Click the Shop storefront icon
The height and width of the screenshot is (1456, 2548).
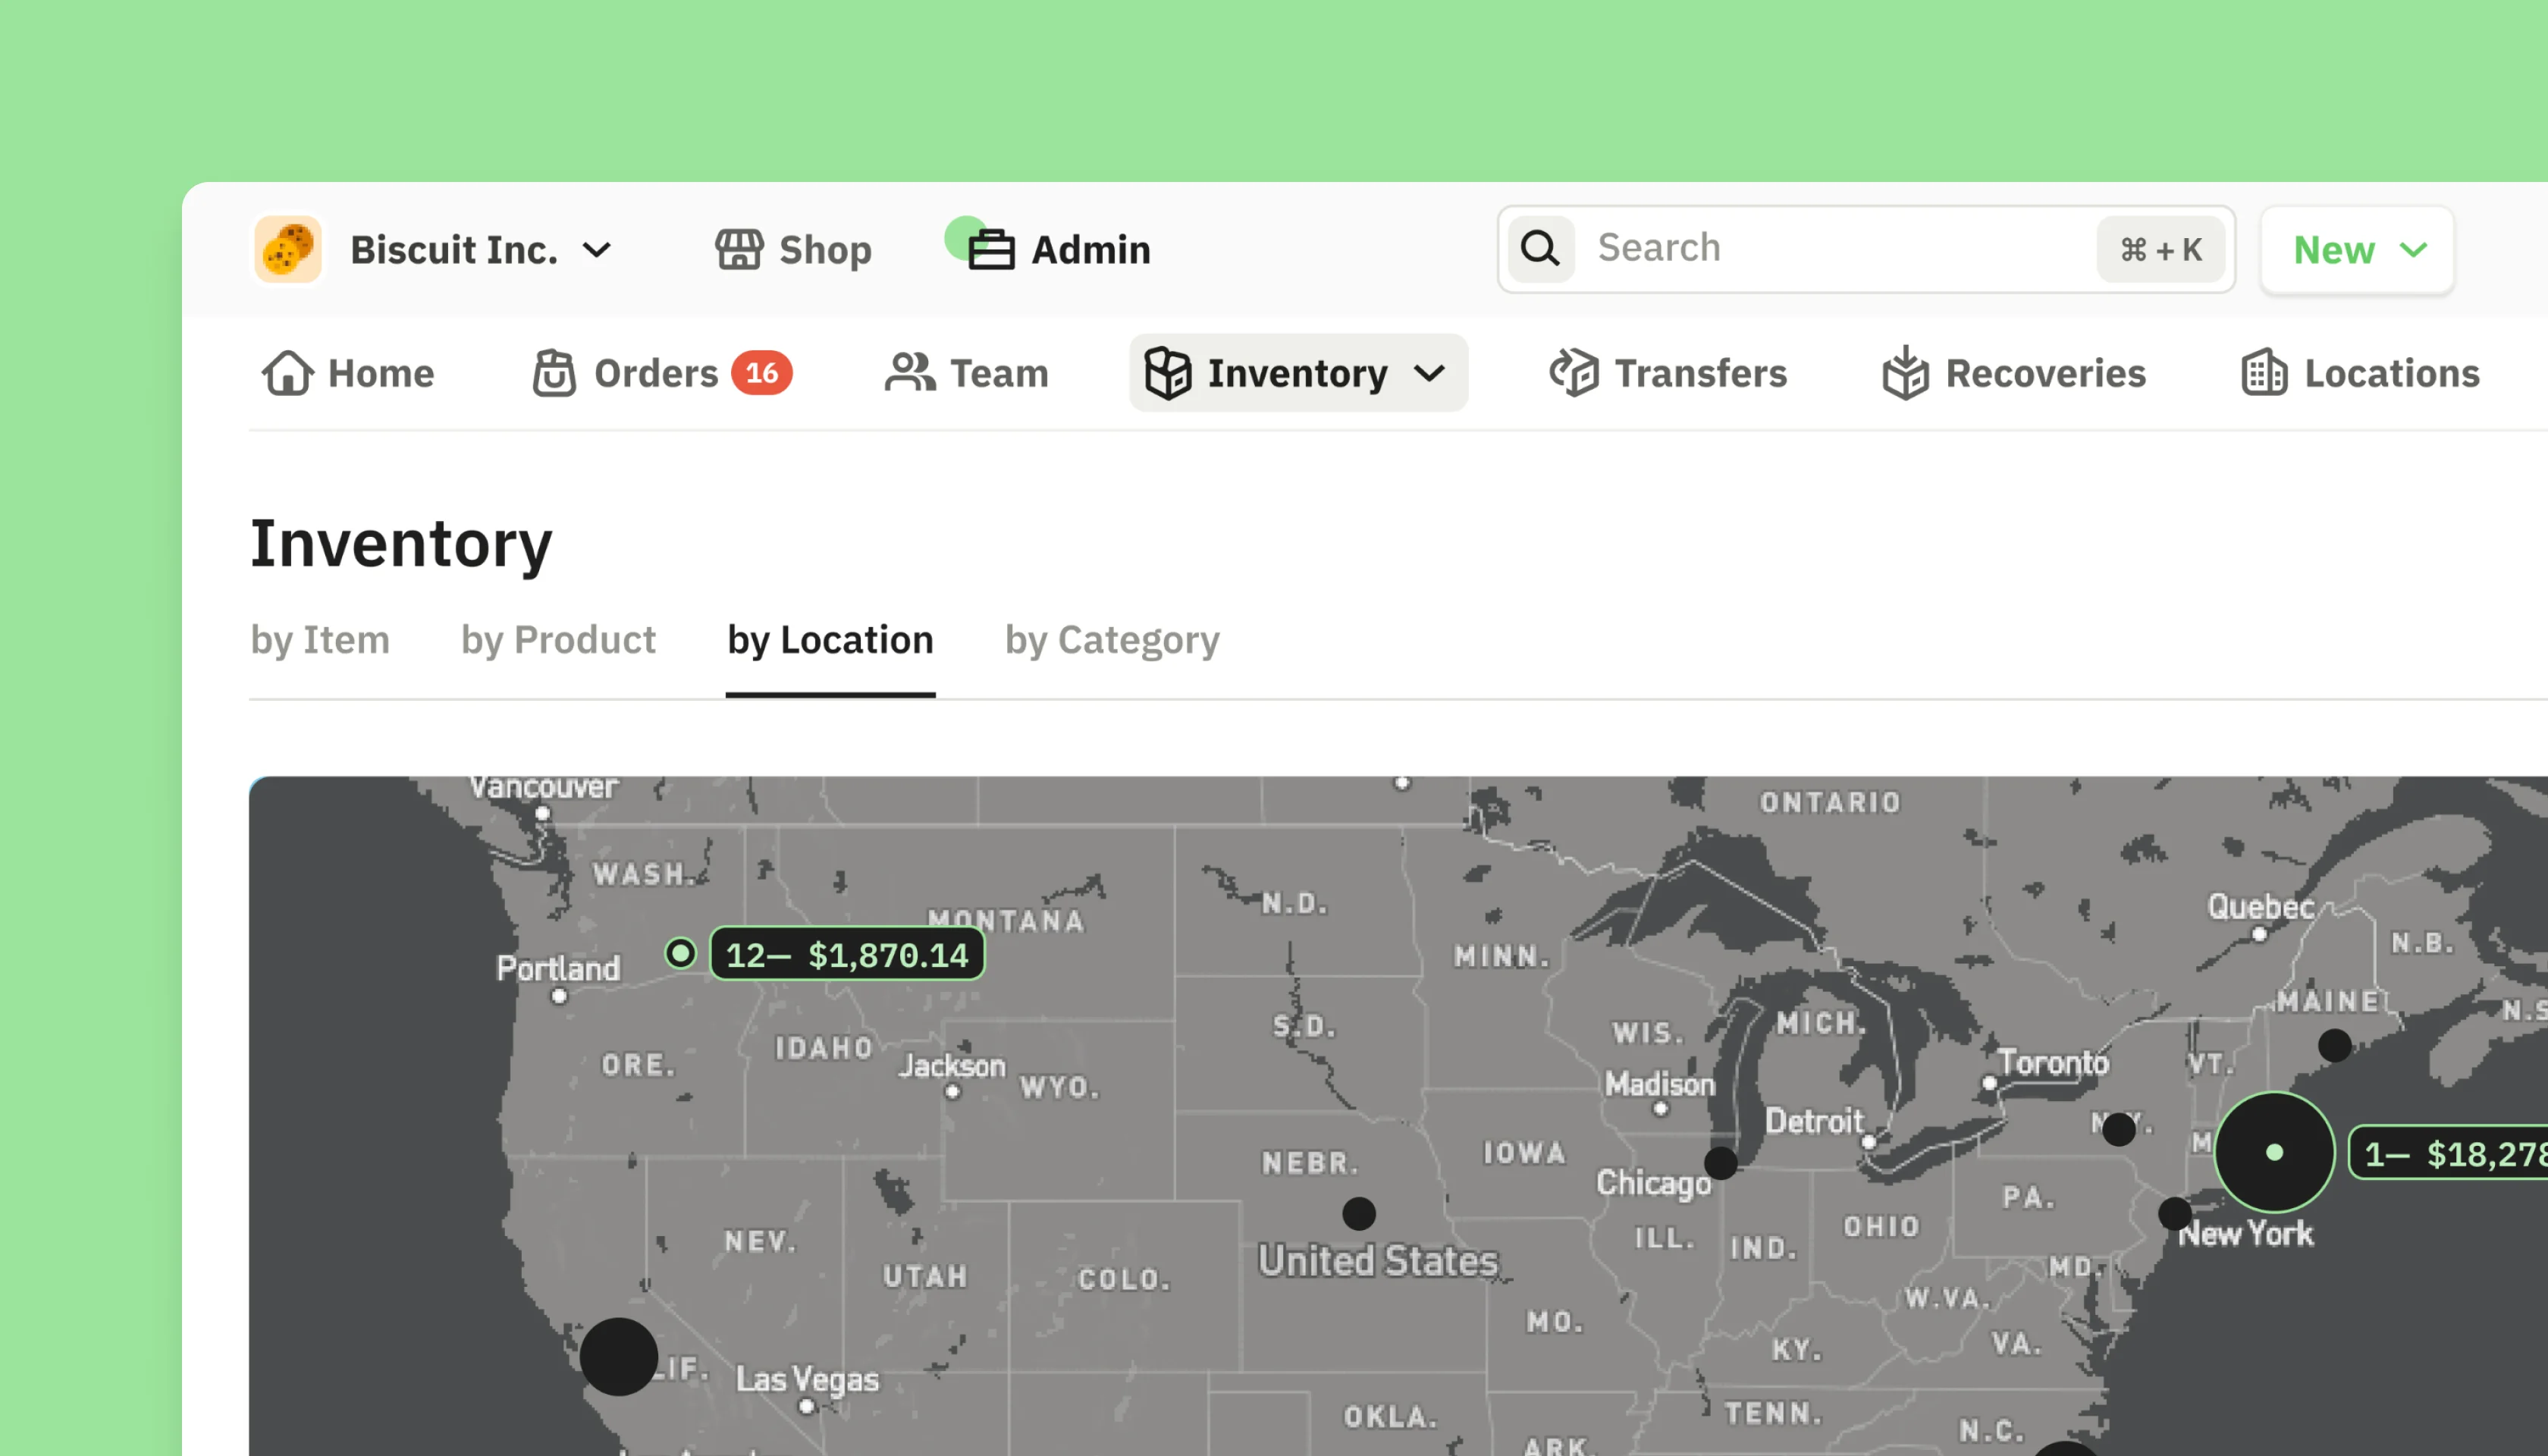pyautogui.click(x=739, y=250)
